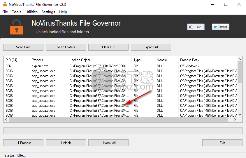Click the horizontal scrollbar left arrow
This screenshot has height=158, width=246.
point(6,120)
